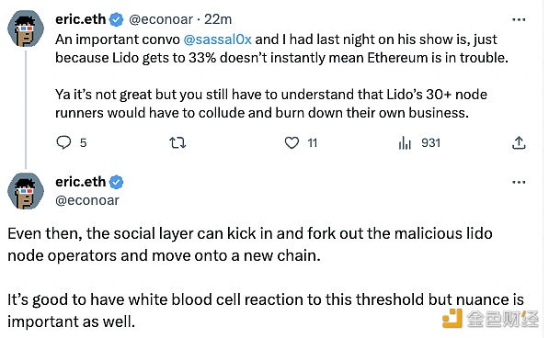This screenshot has height=338, width=549.
Task: Click the 11 likes count
Action: point(313,142)
